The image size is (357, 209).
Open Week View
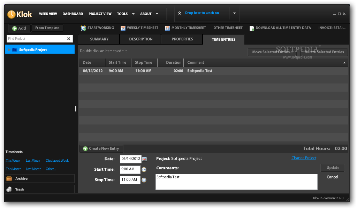tap(48, 14)
